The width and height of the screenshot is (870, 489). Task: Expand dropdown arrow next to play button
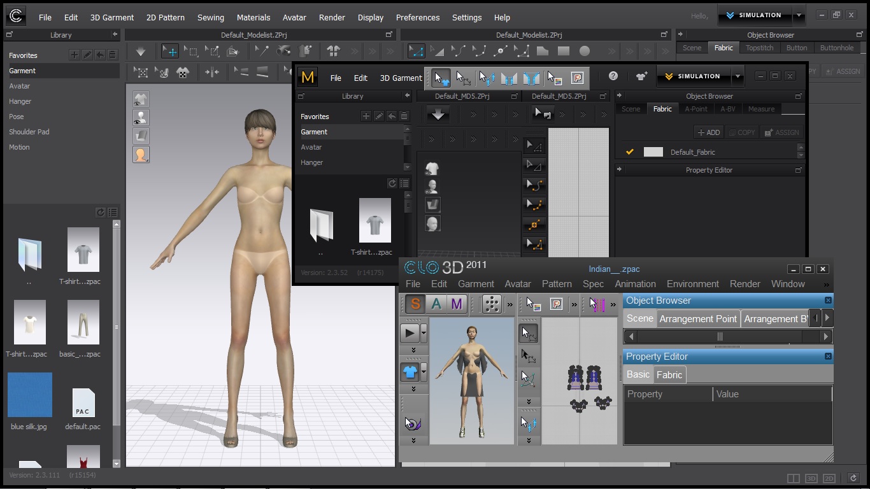[424, 333]
